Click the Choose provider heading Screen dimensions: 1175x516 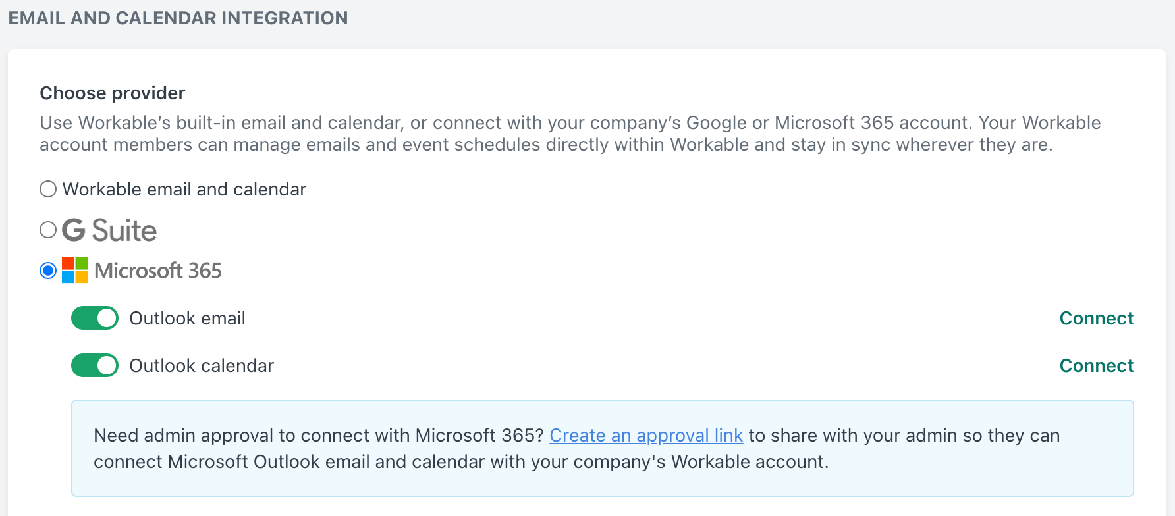coord(113,93)
